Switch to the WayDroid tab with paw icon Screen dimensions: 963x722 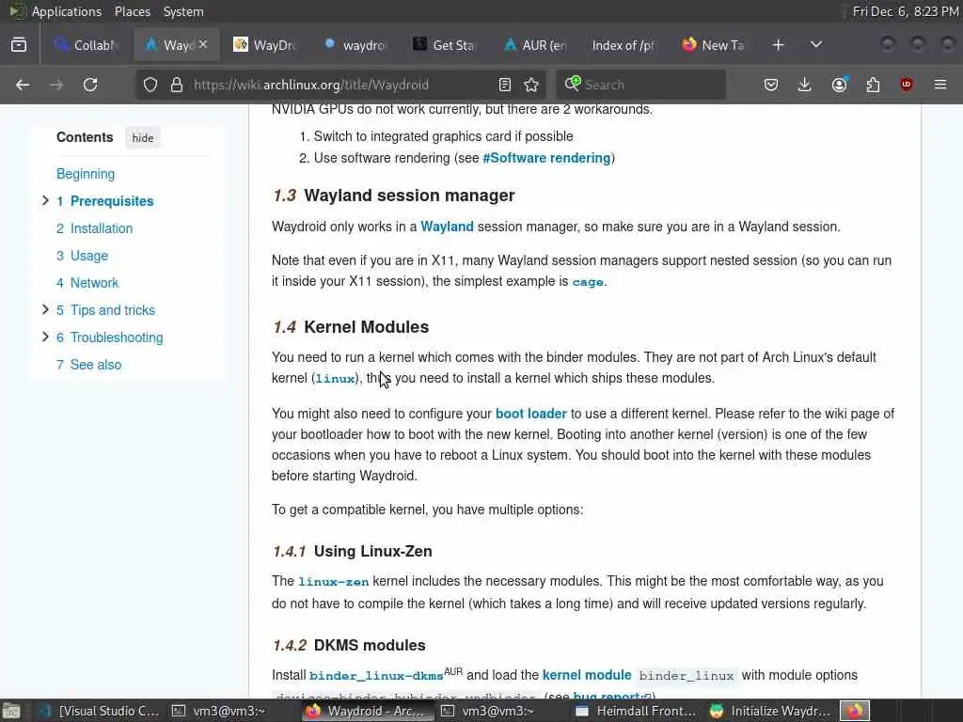[x=265, y=45]
